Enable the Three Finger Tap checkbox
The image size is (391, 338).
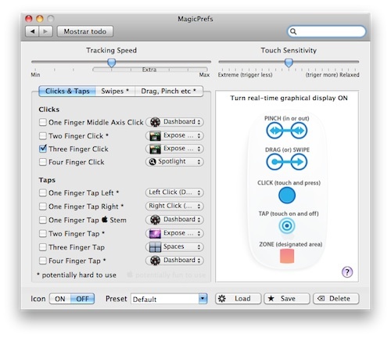(x=43, y=247)
